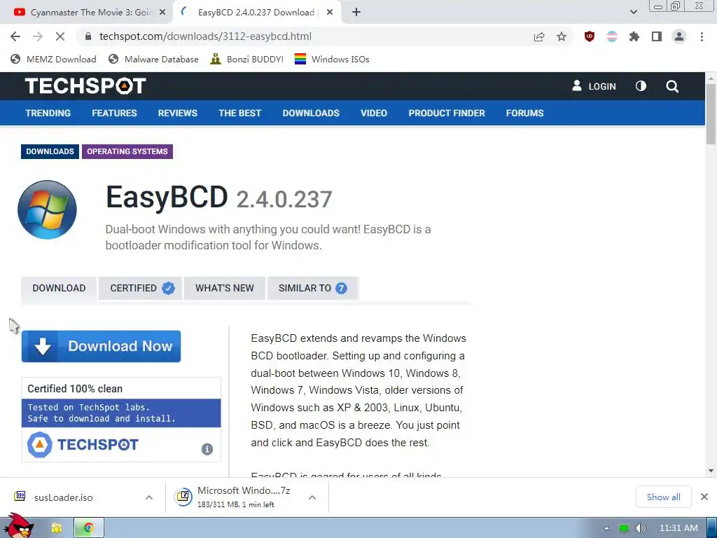The width and height of the screenshot is (717, 538).
Task: Select the CERTIFIED tab
Action: click(x=140, y=288)
